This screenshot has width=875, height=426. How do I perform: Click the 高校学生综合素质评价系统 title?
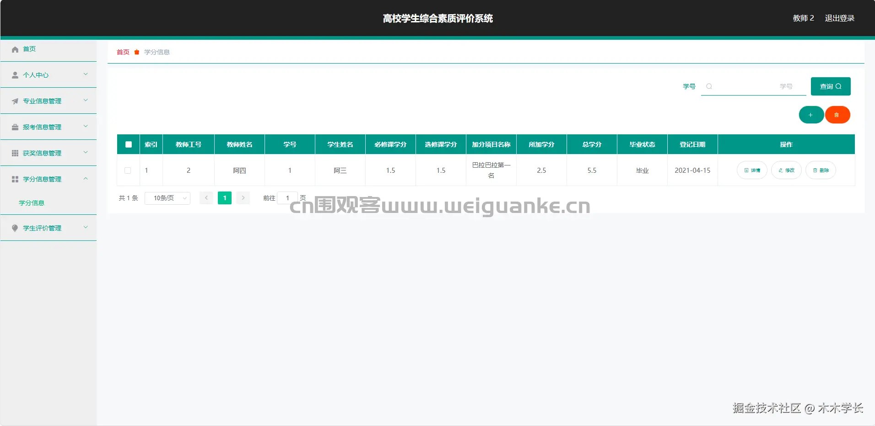tap(437, 18)
